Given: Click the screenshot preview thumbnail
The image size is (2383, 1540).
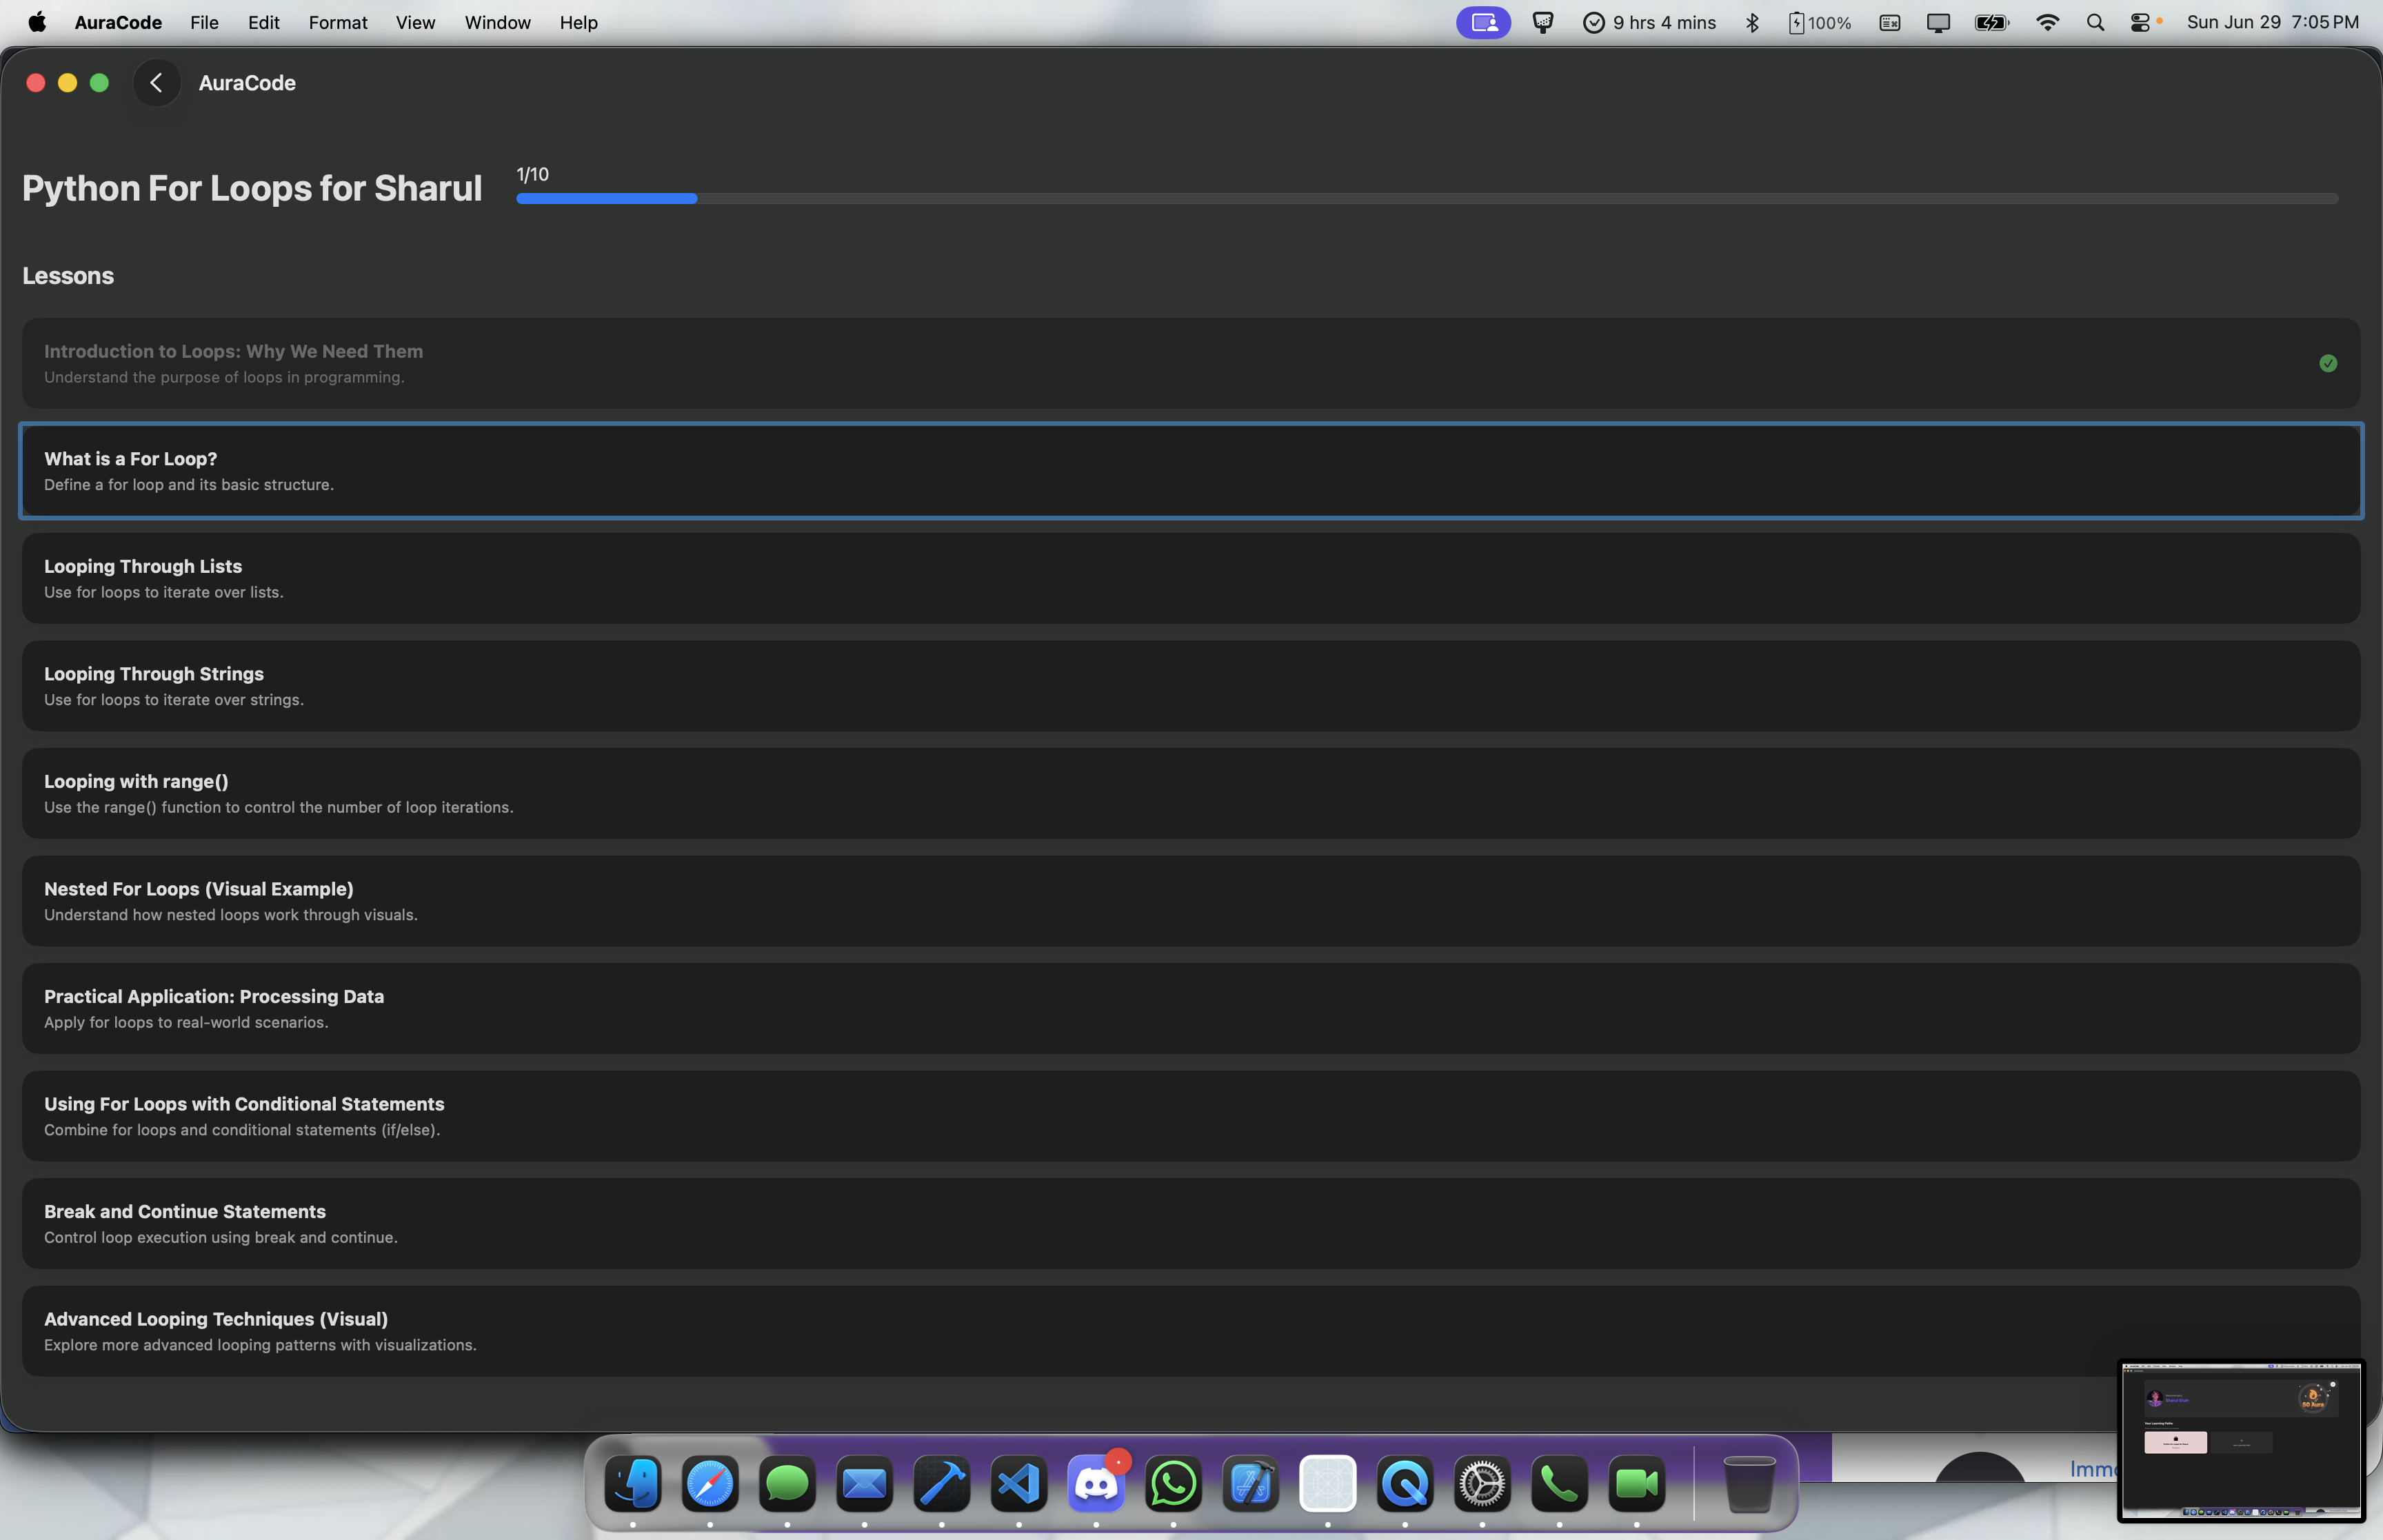Looking at the screenshot, I should coord(2240,1441).
